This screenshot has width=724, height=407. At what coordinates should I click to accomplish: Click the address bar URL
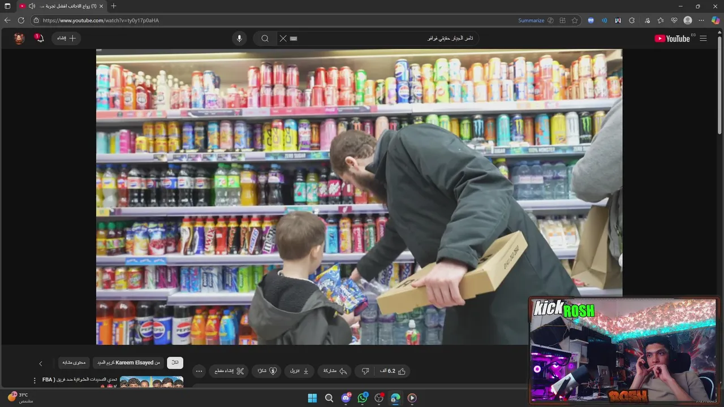click(x=101, y=20)
